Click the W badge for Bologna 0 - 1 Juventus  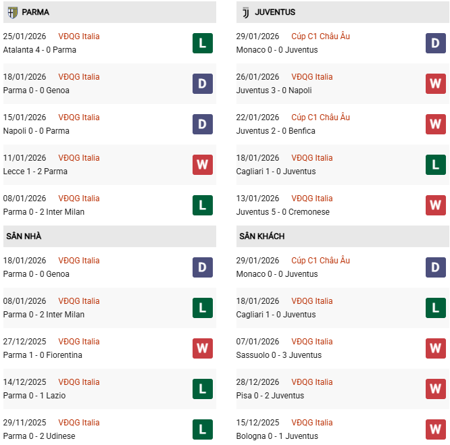(436, 429)
